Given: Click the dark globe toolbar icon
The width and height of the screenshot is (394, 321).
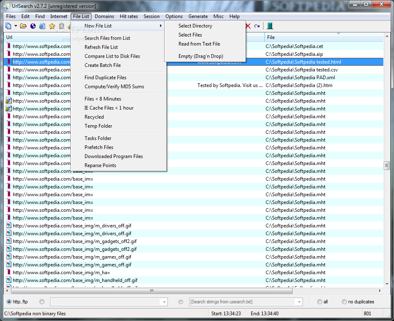Looking at the screenshot, I should coord(33,26).
